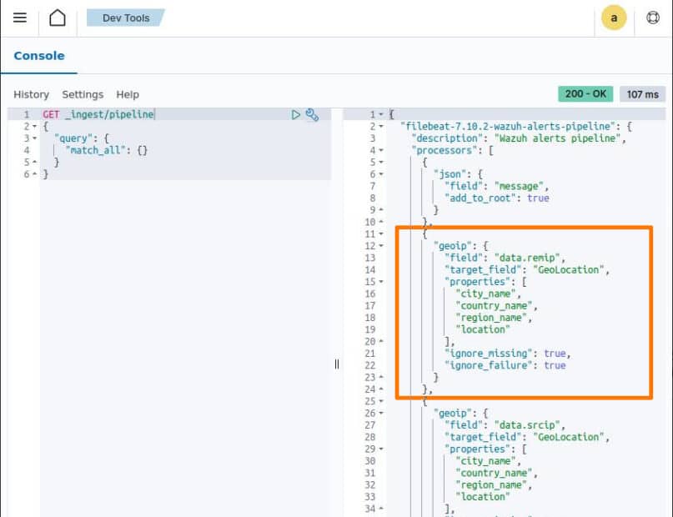Screen dimensions: 673x517
Task: Click the "ignore_missing": true line
Action: 508,354
